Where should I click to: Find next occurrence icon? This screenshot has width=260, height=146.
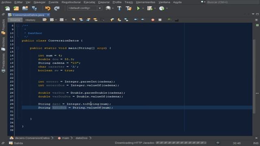(88, 20)
